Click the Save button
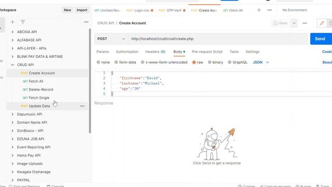Screen dimensions: 332x187 tap(281, 23)
